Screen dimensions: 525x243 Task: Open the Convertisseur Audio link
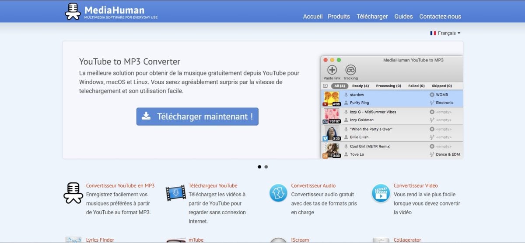pos(314,185)
